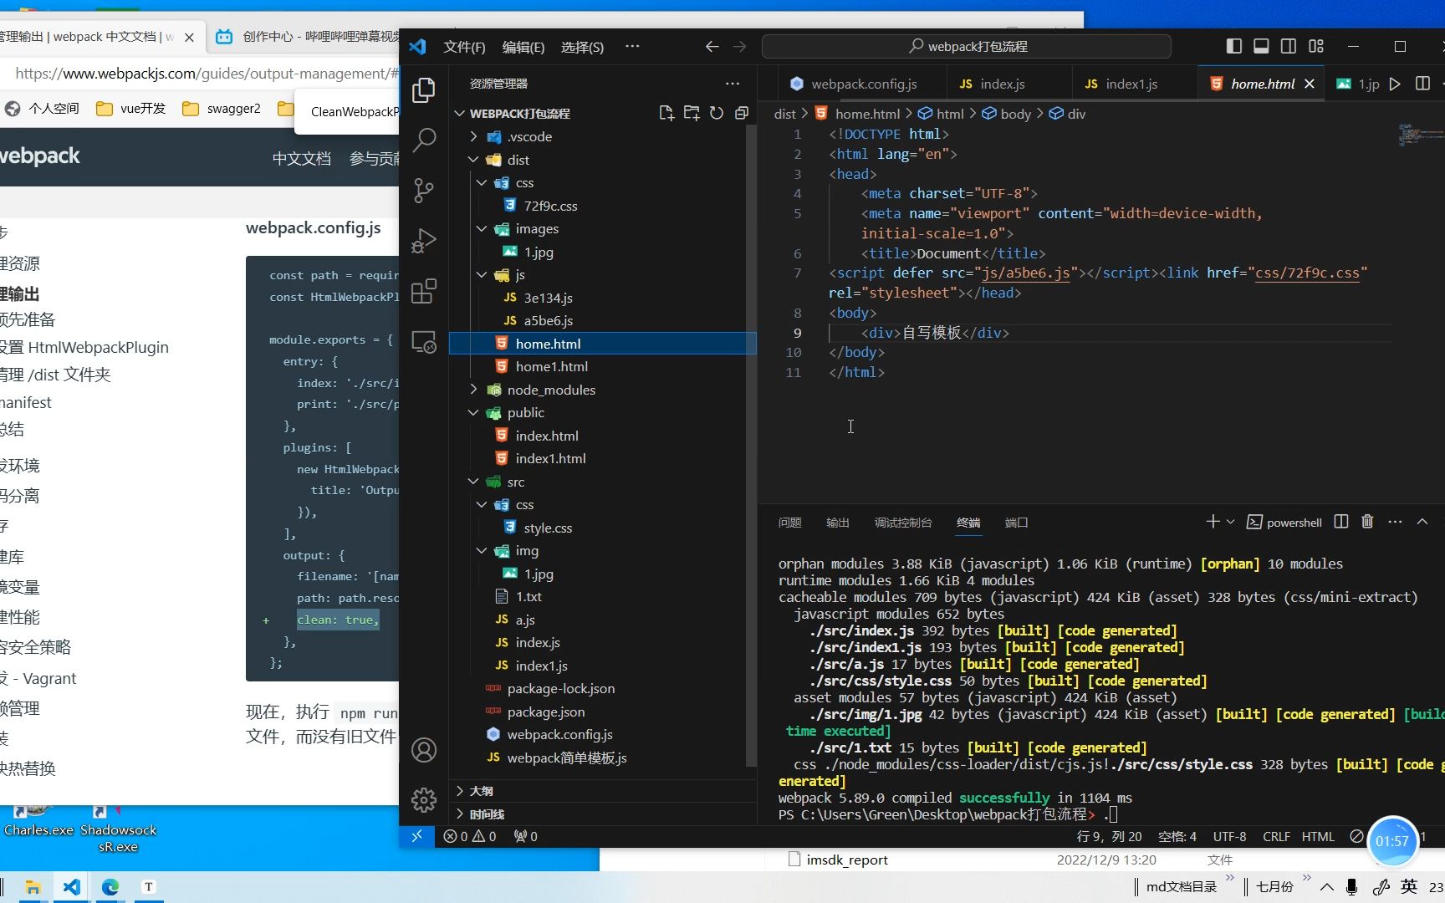The image size is (1445, 903).
Task: Open the Extensions view
Action: (x=424, y=291)
